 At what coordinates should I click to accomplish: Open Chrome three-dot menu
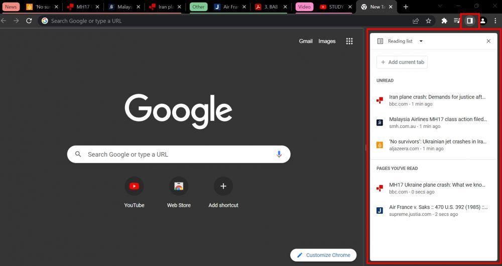(x=495, y=21)
